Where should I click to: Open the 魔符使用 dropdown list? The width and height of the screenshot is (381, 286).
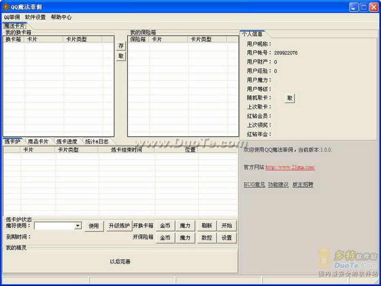tap(78, 225)
